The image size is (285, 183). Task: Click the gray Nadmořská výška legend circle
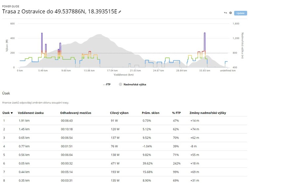pyautogui.click(x=121, y=84)
